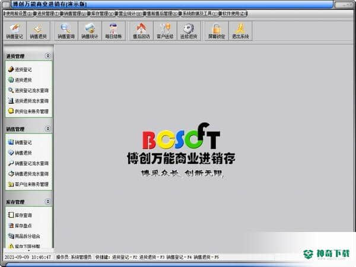Open the 送修退货 gear icon
The image size is (356, 267).
[x=189, y=31]
